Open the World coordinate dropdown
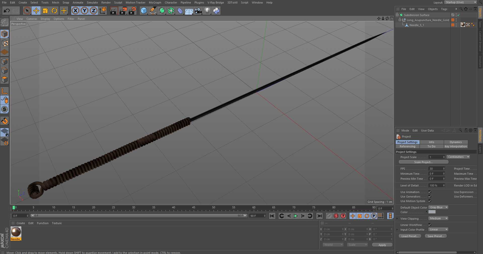Viewport: 483px width, 254px height. click(x=333, y=245)
